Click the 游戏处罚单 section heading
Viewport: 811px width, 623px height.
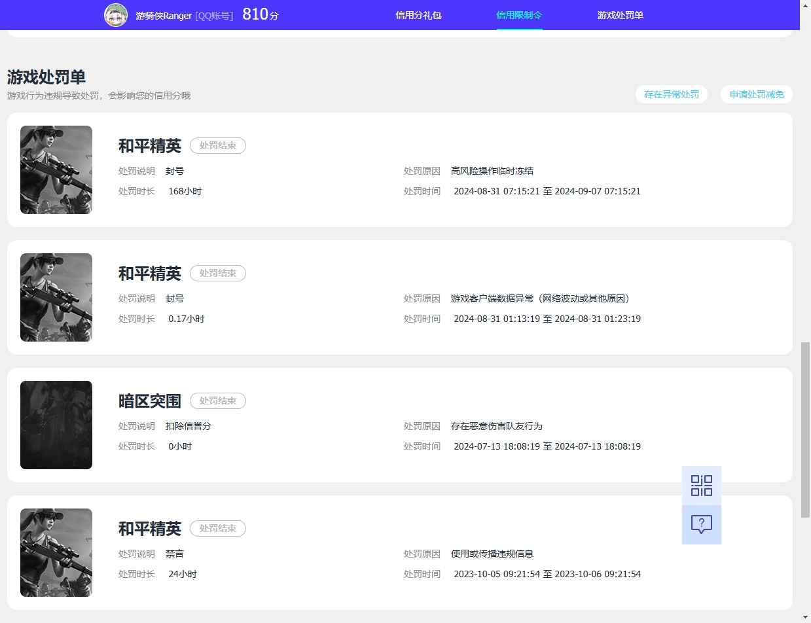(46, 77)
